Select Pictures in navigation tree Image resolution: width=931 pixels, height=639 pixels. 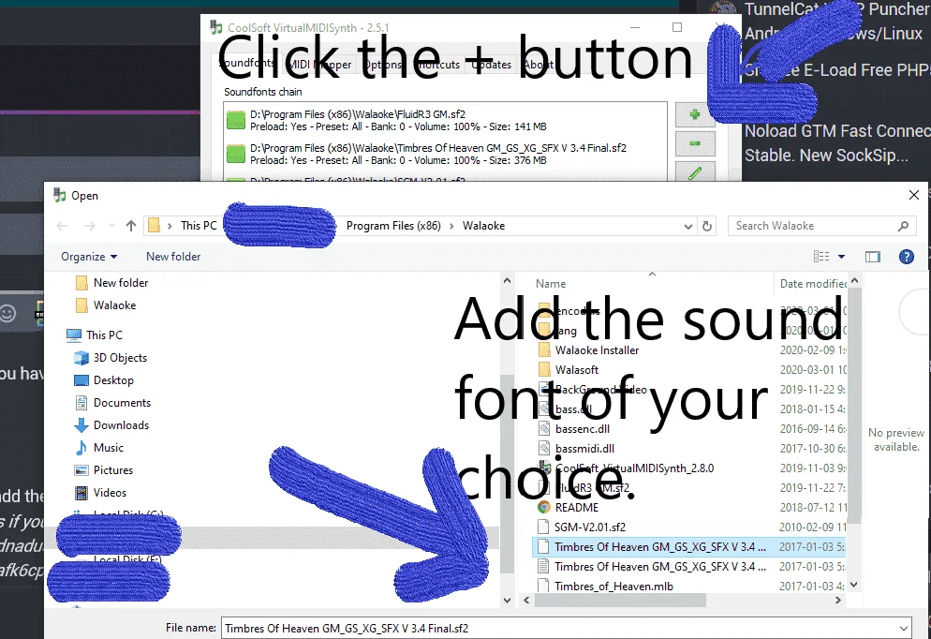point(103,470)
